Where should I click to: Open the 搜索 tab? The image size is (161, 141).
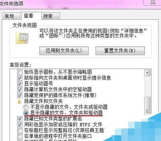pyautogui.click(x=51, y=16)
